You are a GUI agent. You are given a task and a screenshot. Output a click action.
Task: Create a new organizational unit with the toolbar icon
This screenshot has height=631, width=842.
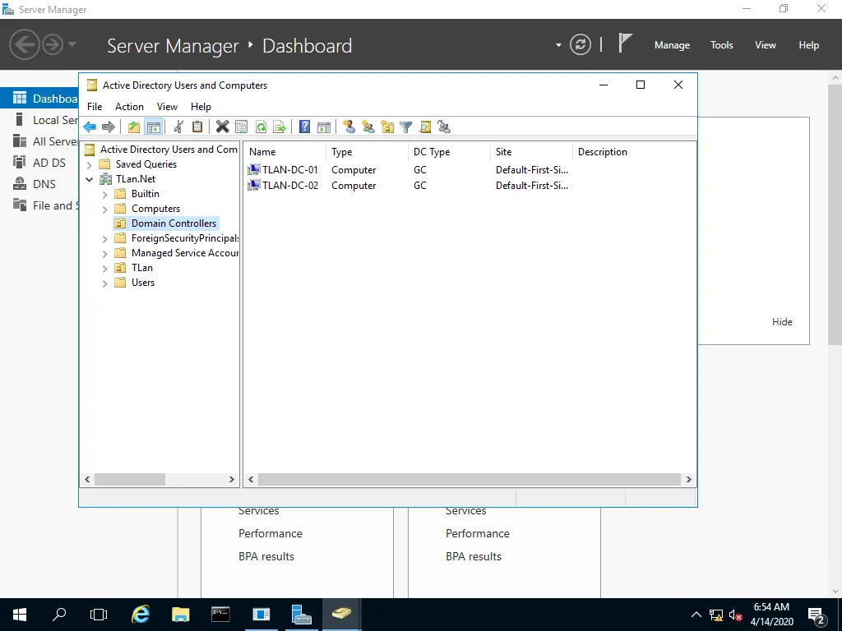[387, 127]
